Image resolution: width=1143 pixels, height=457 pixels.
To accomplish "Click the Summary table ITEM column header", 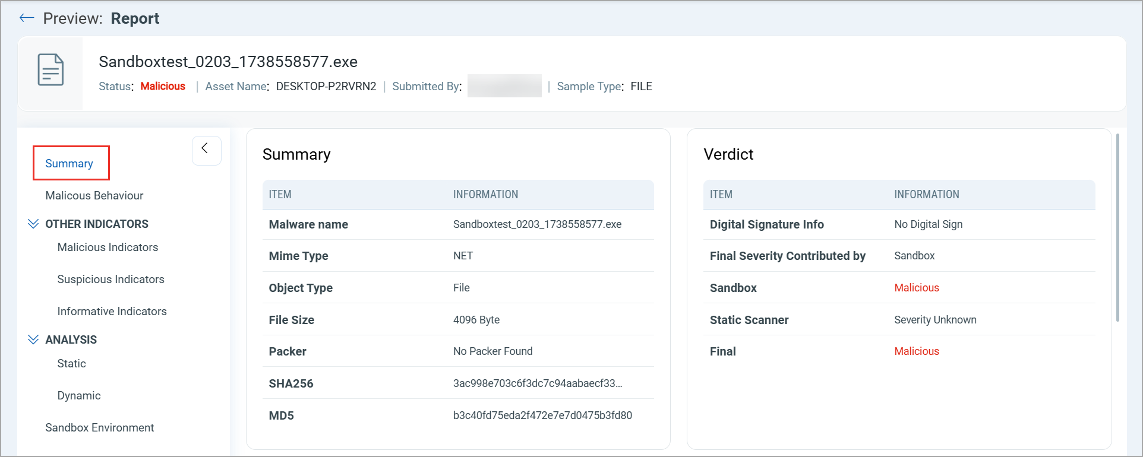I will pos(280,195).
